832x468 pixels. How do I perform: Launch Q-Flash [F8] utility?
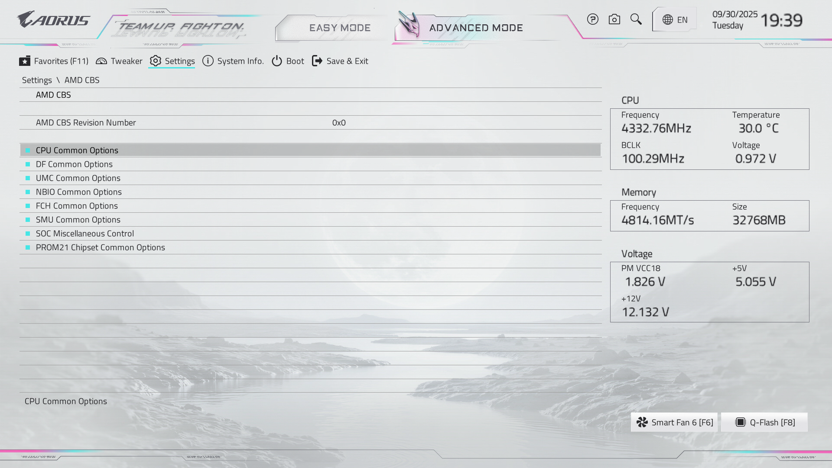[765, 422]
